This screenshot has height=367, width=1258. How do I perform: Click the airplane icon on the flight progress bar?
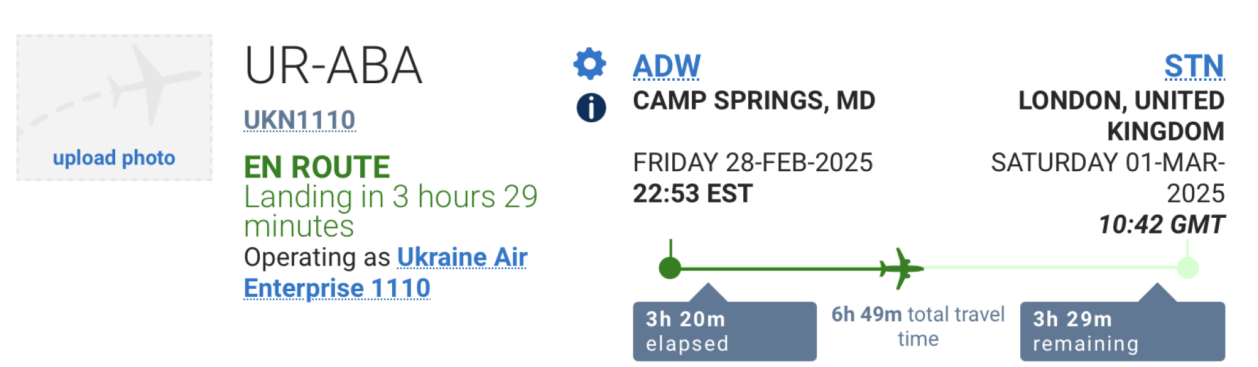point(901,268)
